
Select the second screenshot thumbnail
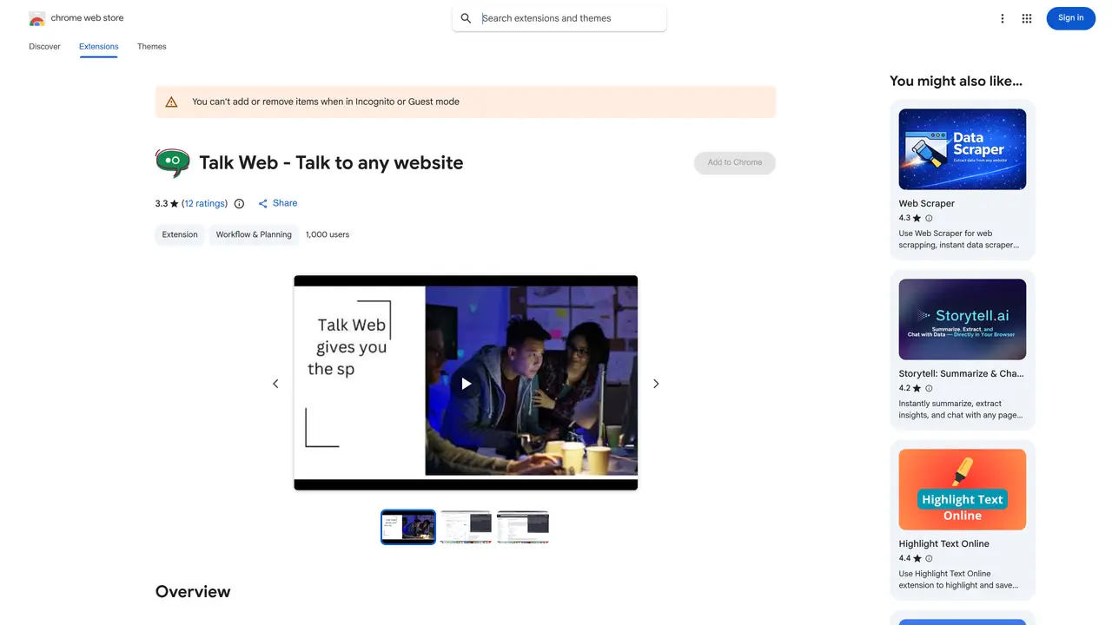[466, 527]
